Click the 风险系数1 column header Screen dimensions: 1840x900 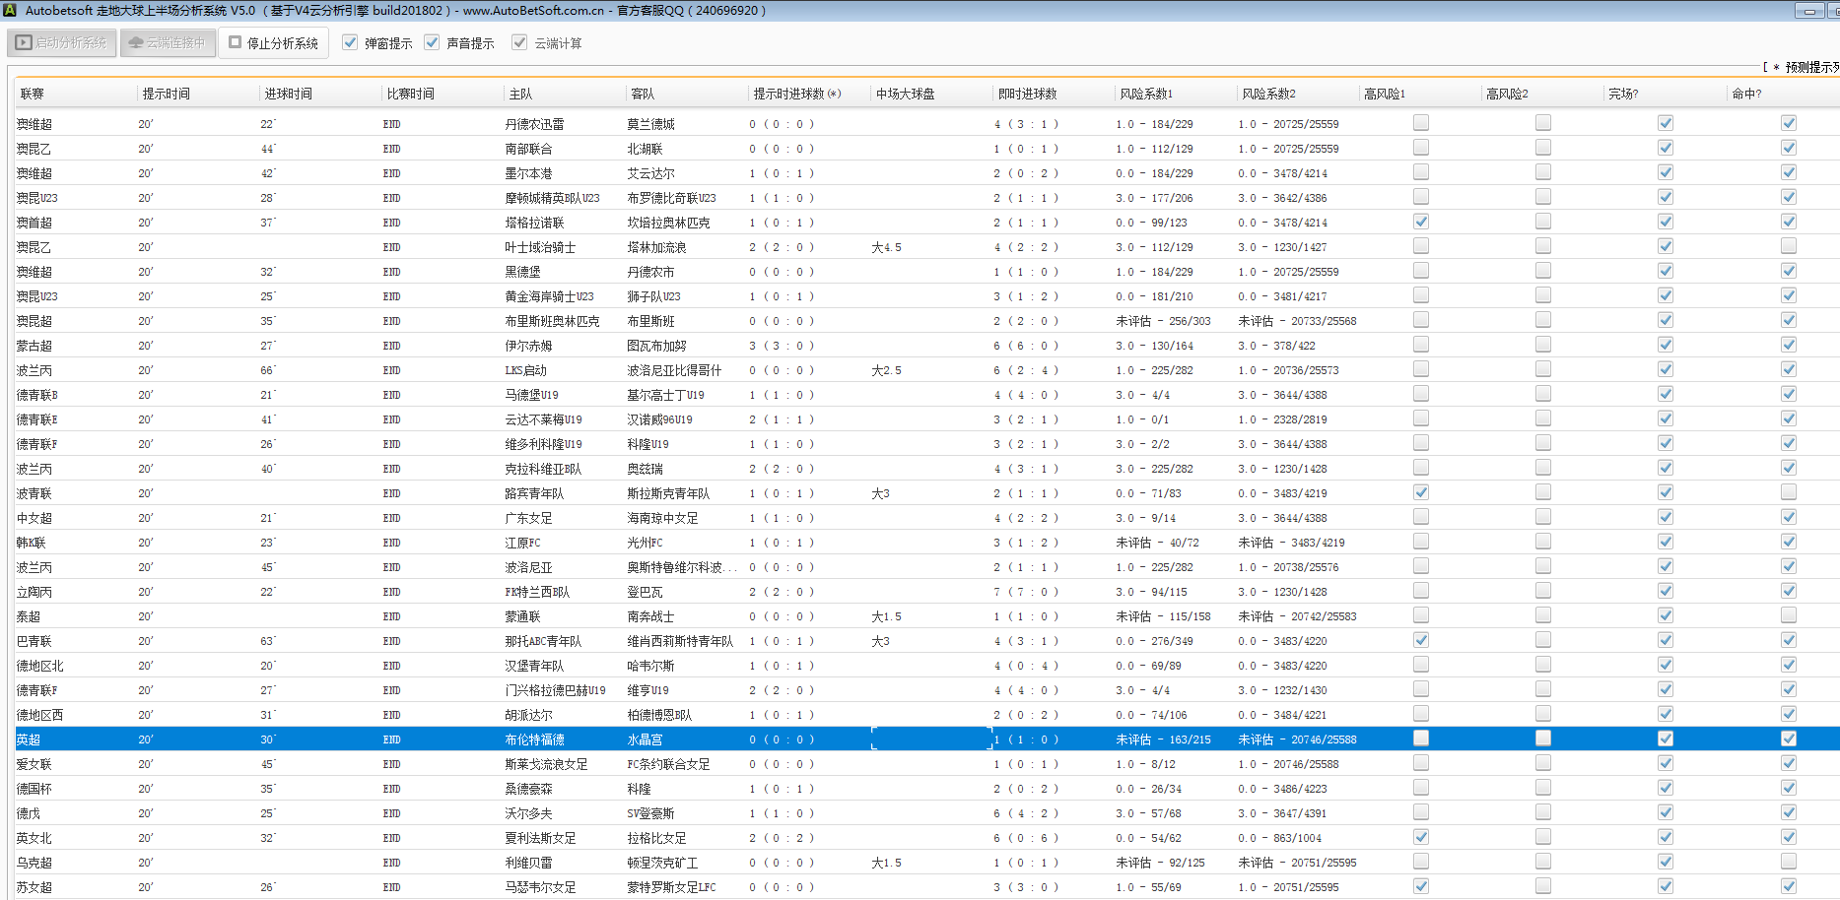[1146, 95]
